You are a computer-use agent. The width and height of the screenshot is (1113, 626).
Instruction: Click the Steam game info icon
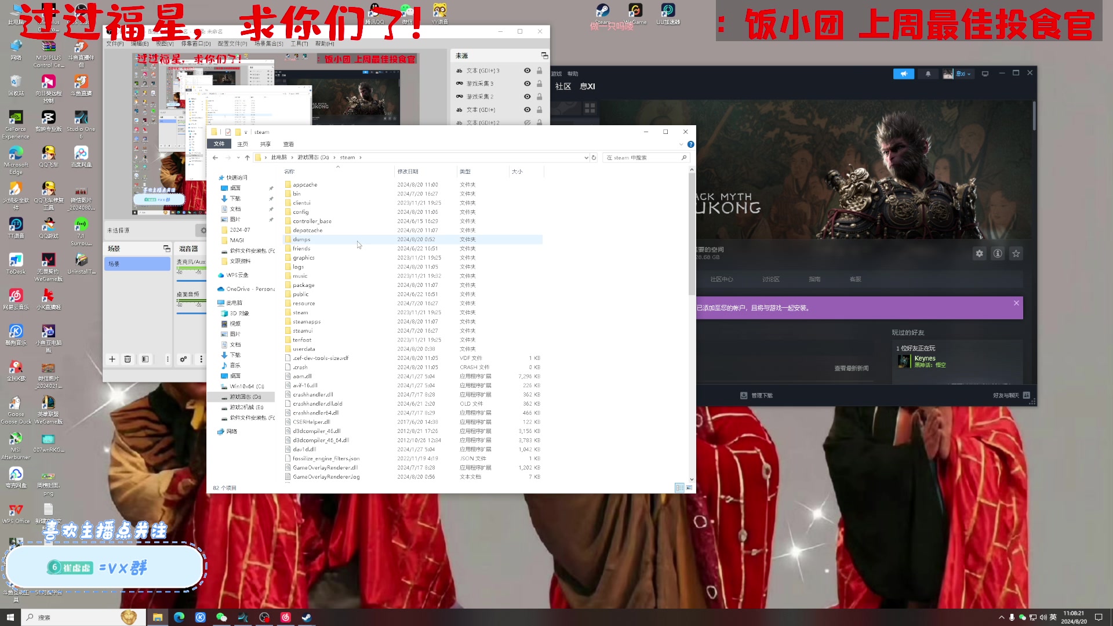pyautogui.click(x=998, y=253)
